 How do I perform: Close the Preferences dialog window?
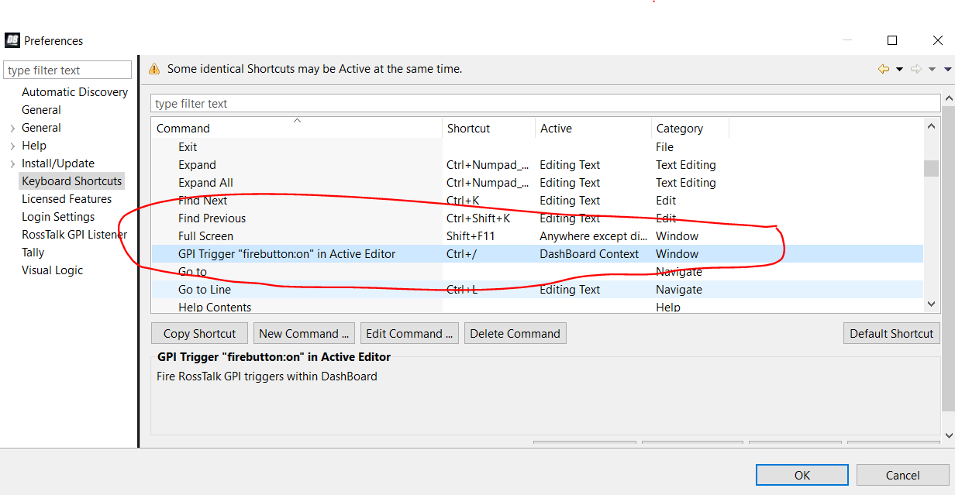coord(936,40)
